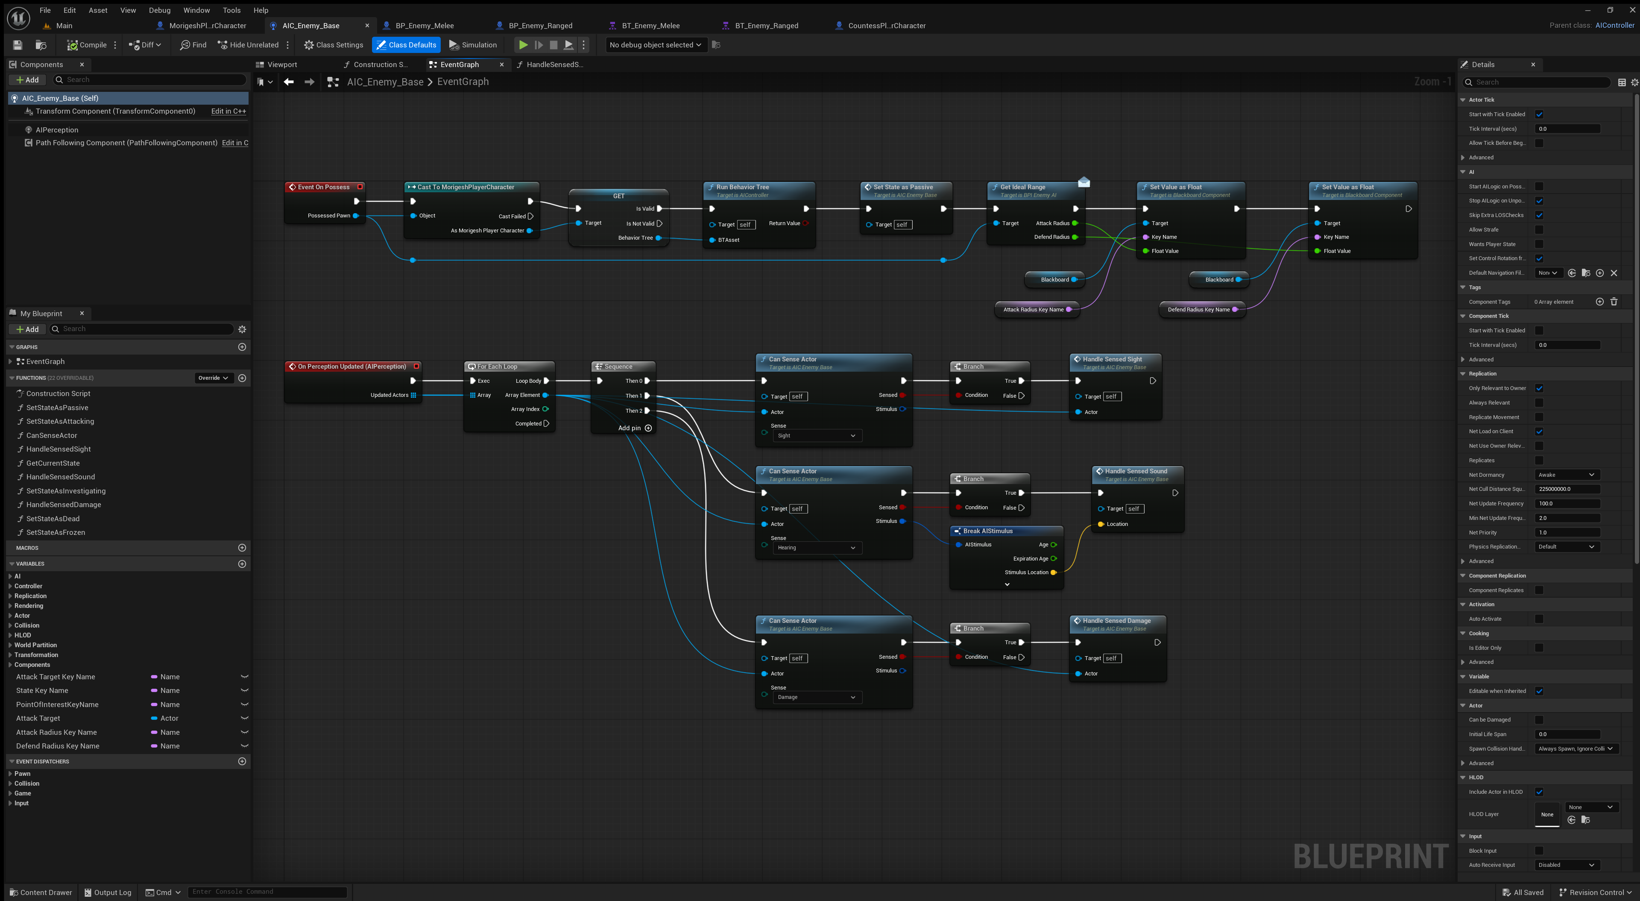Navigate back with the left arrow
The width and height of the screenshot is (1640, 901).
288,82
